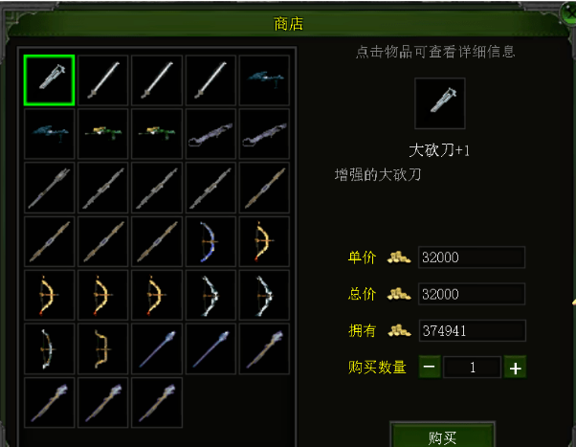The image size is (576, 447).
Task: Click the 单价 unit price field
Action: 472,257
